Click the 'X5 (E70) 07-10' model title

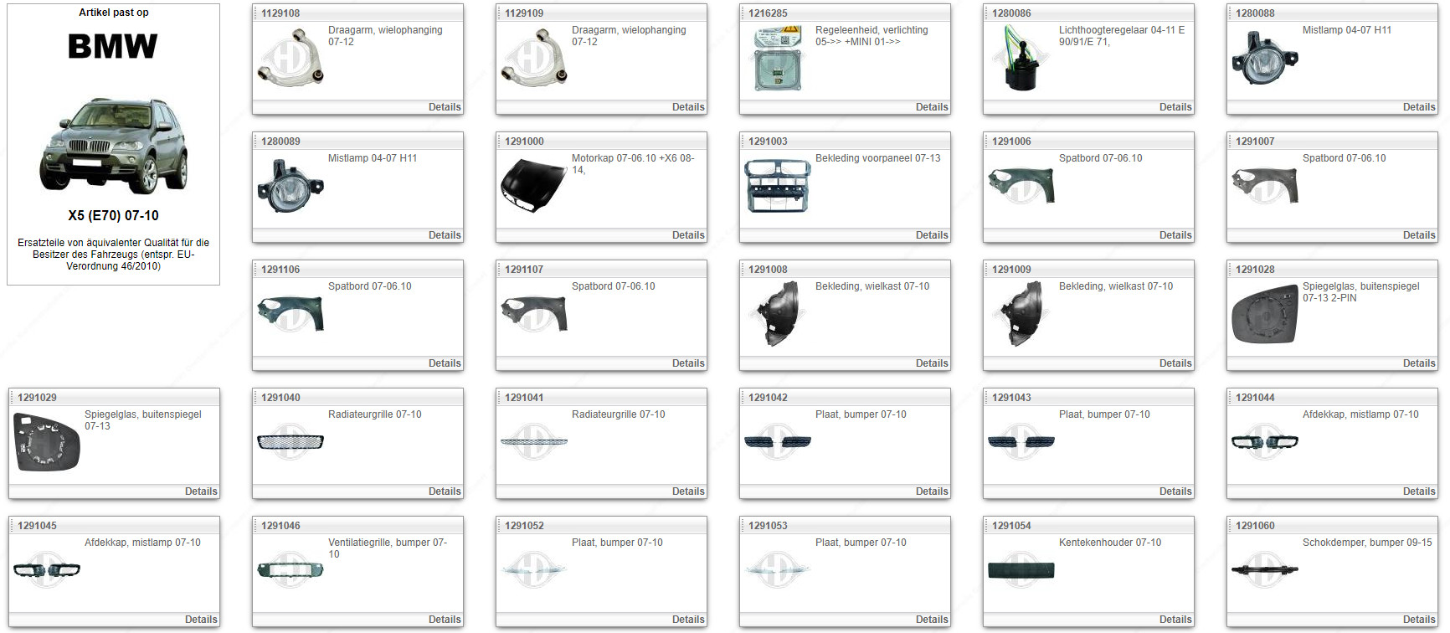(113, 215)
